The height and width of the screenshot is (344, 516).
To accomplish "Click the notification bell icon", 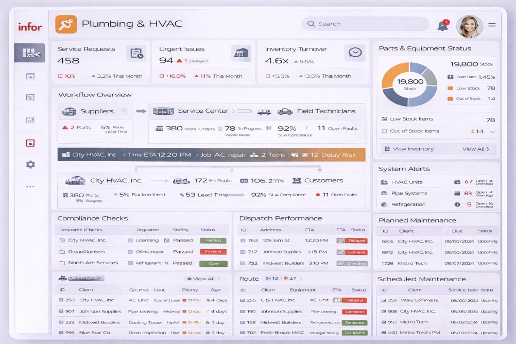I will (x=442, y=26).
